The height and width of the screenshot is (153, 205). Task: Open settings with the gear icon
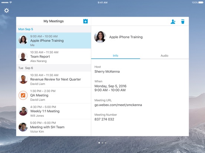click(x=6, y=11)
